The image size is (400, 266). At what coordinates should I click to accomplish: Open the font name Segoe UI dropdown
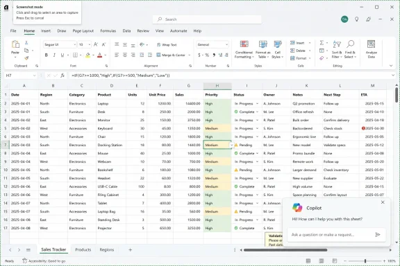tap(74, 44)
